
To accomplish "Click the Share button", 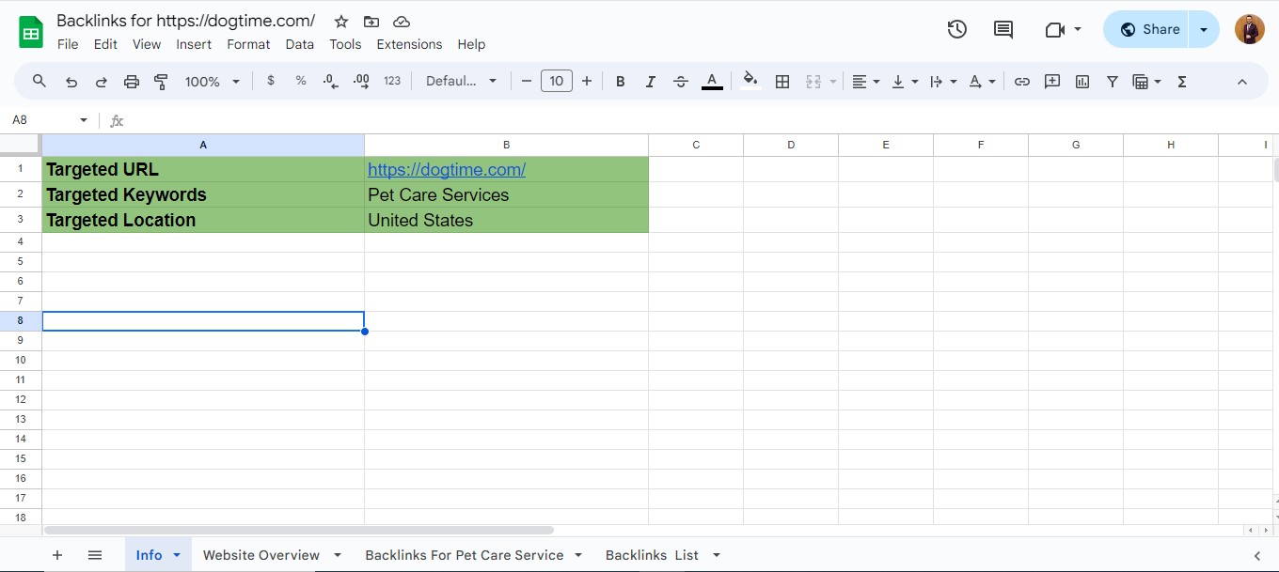I will pos(1147,29).
